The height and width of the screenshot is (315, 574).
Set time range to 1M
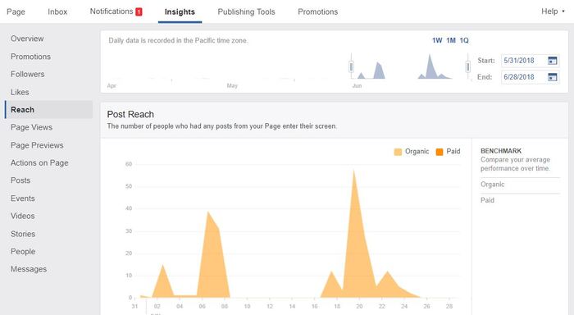(451, 40)
